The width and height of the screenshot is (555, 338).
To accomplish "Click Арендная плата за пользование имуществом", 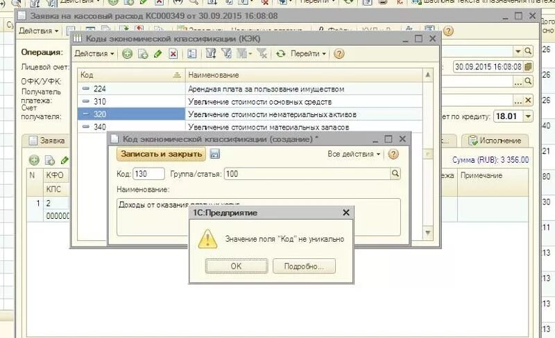I will (266, 89).
